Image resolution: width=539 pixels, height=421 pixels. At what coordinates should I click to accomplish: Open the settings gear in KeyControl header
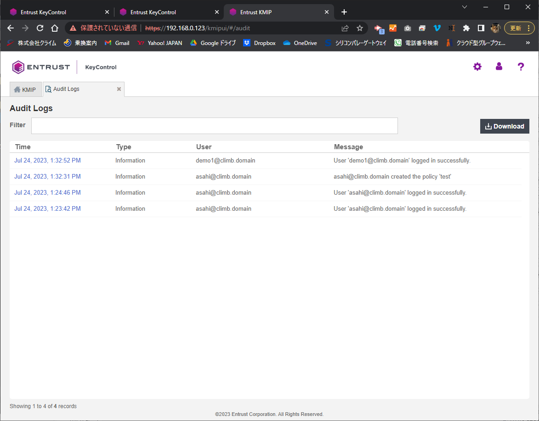click(x=477, y=67)
